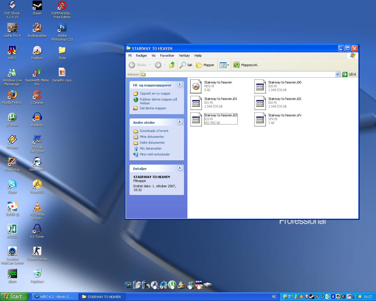Open the Verktøy menu
This screenshot has width=376, height=301.
coord(184,56)
